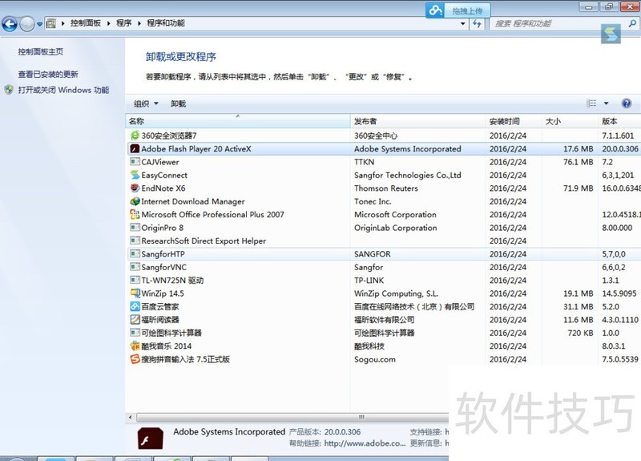The height and width of the screenshot is (461, 641).
Task: Select the publisher cell TP-LINK
Action: [369, 280]
